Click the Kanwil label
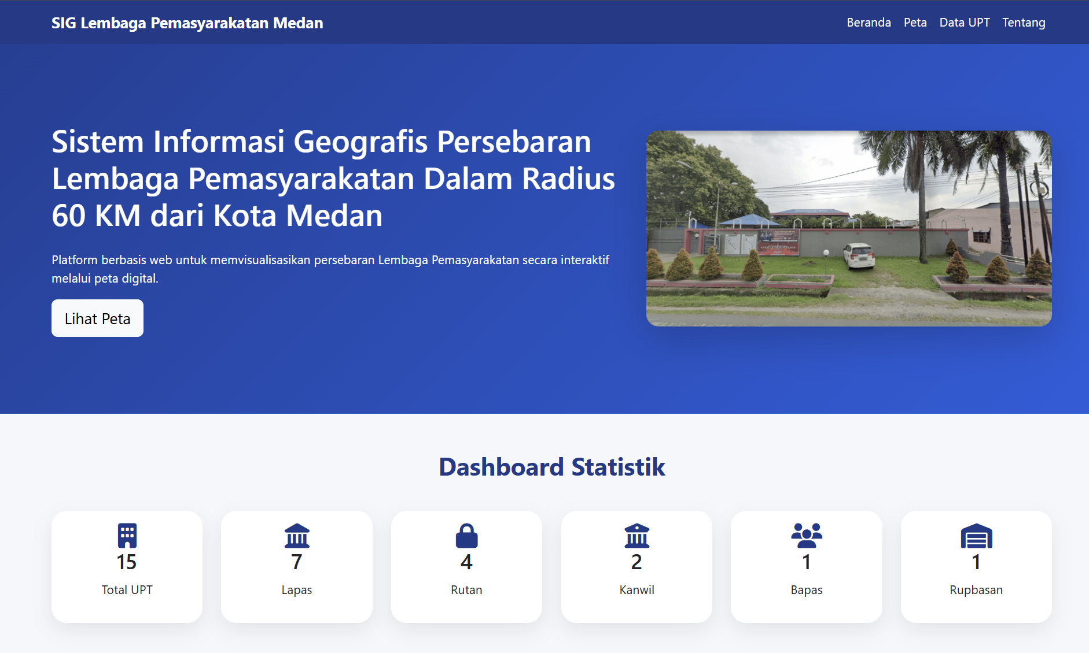This screenshot has height=653, width=1089. coord(637,590)
